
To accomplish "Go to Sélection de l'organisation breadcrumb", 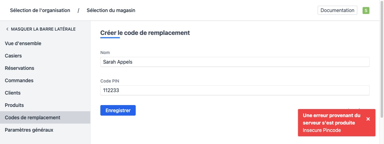I will pos(40,10).
